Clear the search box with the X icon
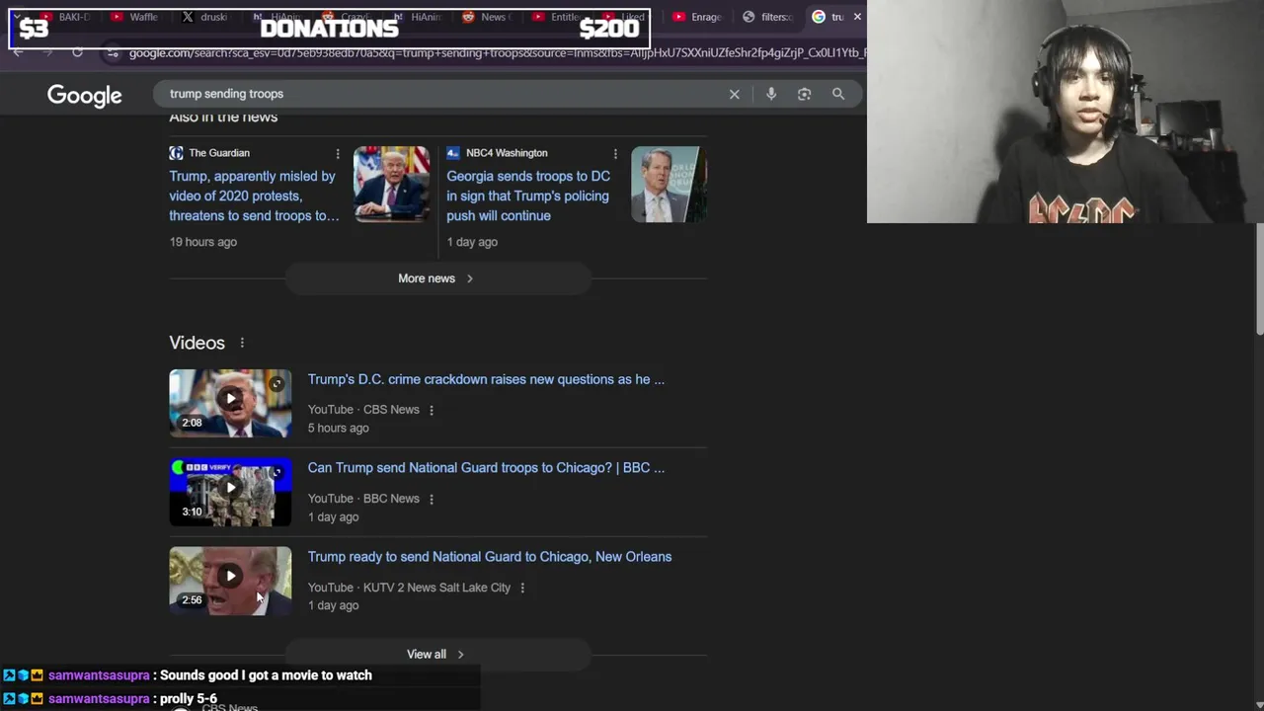 tap(734, 94)
